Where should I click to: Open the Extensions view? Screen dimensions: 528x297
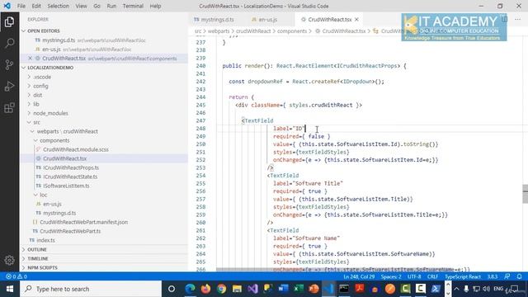(9, 108)
